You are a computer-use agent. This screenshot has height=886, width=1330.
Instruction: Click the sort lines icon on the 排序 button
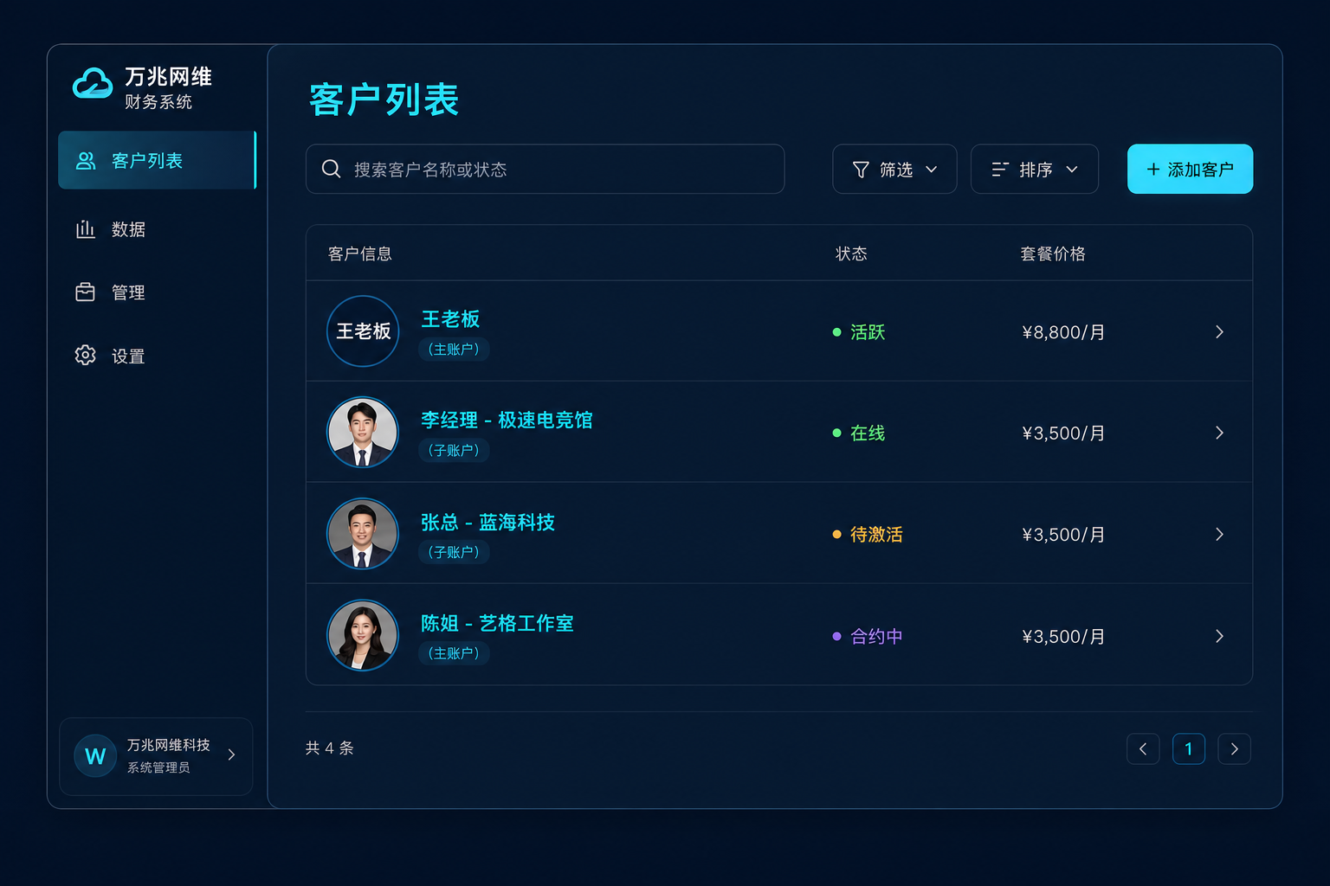click(1000, 170)
